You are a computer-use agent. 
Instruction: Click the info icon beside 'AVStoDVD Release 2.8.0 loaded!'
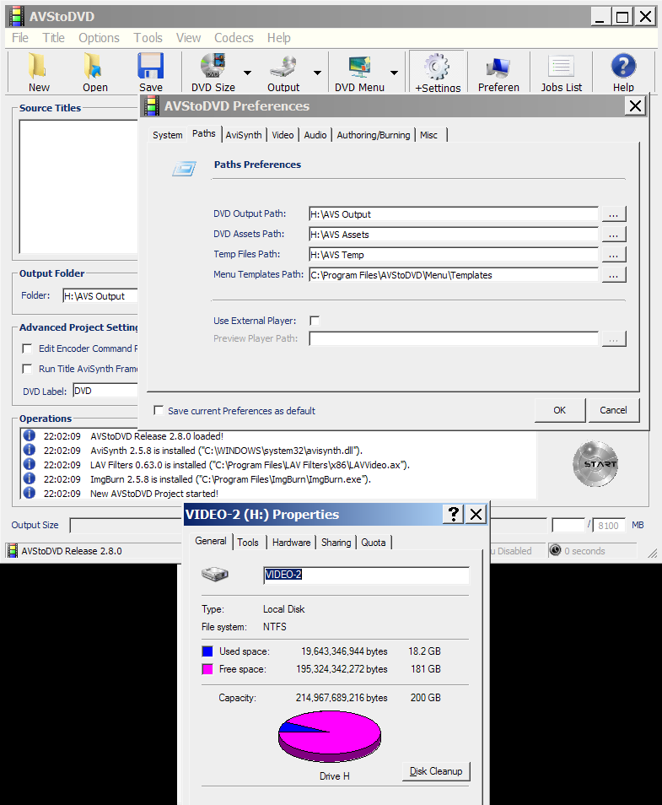point(30,435)
